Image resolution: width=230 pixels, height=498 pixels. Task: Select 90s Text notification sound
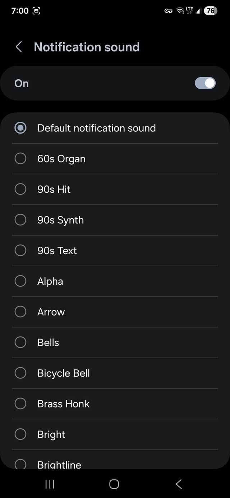20,250
